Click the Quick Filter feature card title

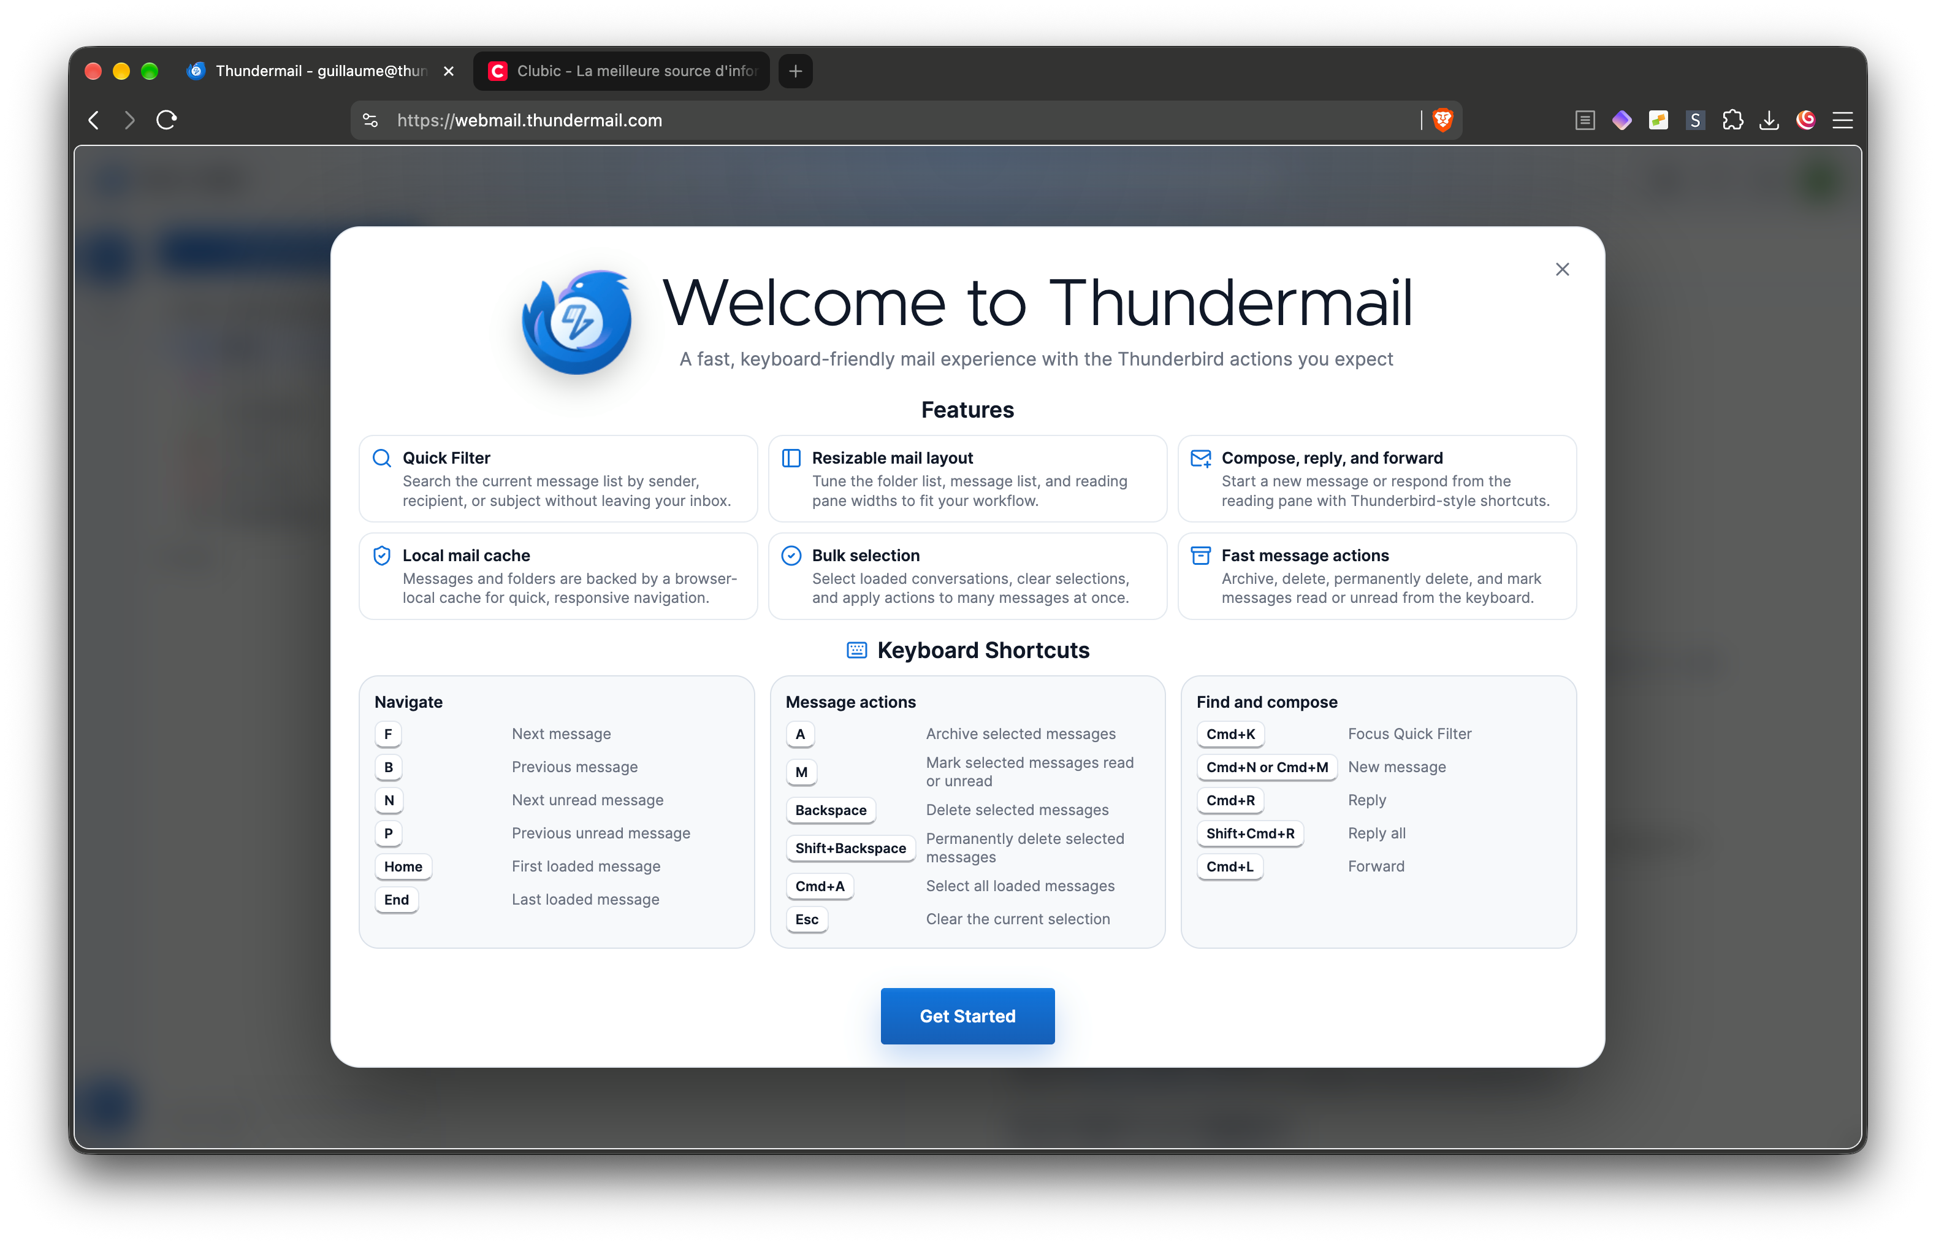click(x=446, y=458)
